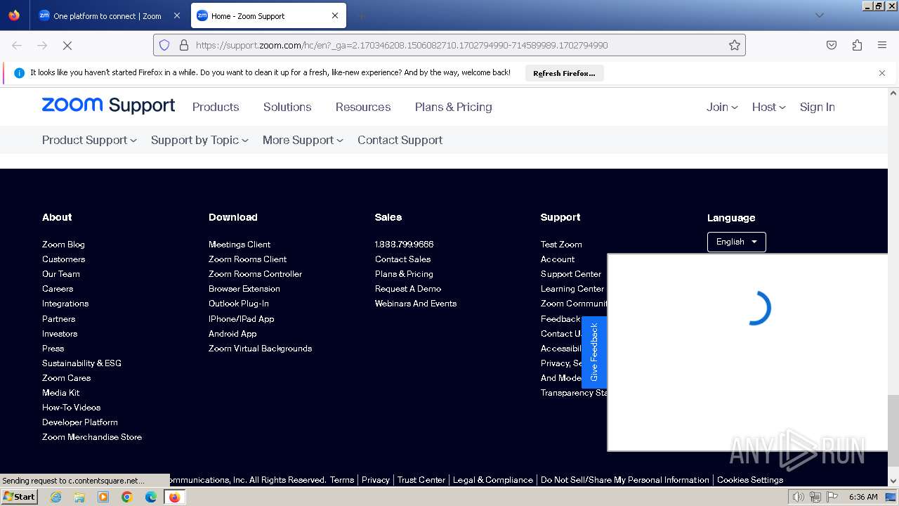Open the tracking protection shield icon
899x506 pixels.
[164, 45]
